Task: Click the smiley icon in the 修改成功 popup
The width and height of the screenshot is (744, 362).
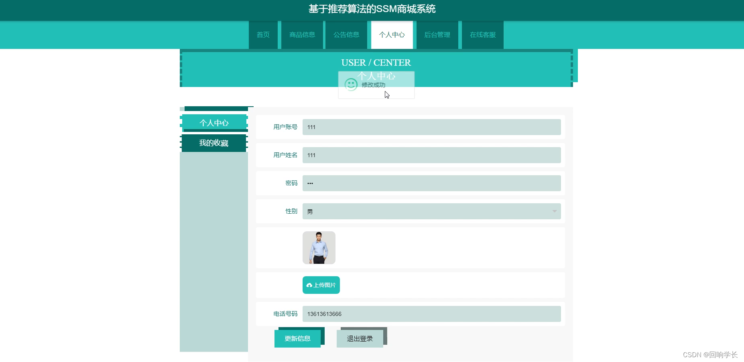Action: [x=351, y=85]
